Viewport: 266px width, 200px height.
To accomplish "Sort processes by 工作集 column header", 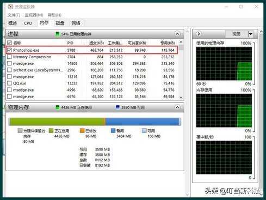I will pyautogui.click(x=115, y=43).
